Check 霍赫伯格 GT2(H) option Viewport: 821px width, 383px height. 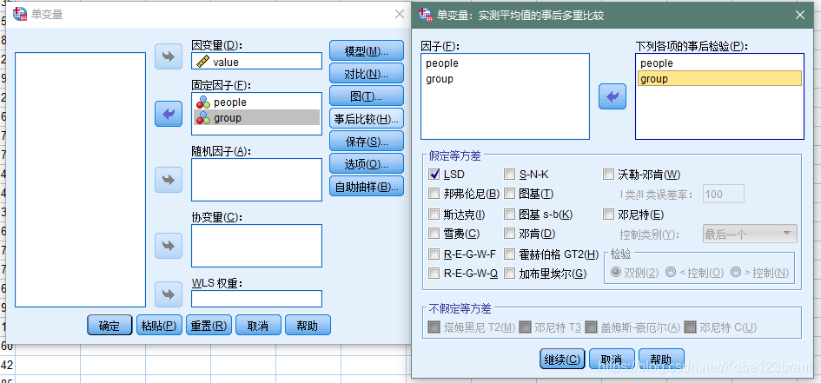(x=509, y=254)
